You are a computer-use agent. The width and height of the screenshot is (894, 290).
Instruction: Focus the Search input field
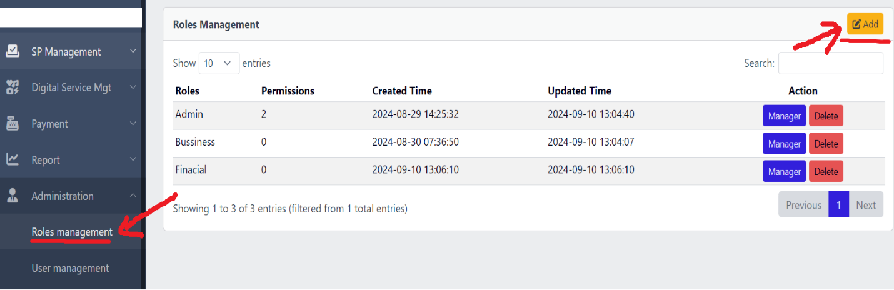[x=830, y=63]
